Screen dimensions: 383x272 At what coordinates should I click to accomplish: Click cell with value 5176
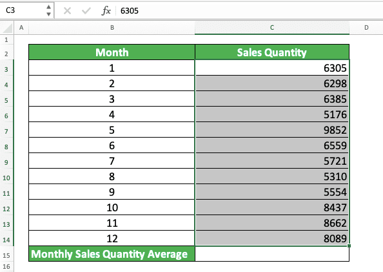[272, 114]
